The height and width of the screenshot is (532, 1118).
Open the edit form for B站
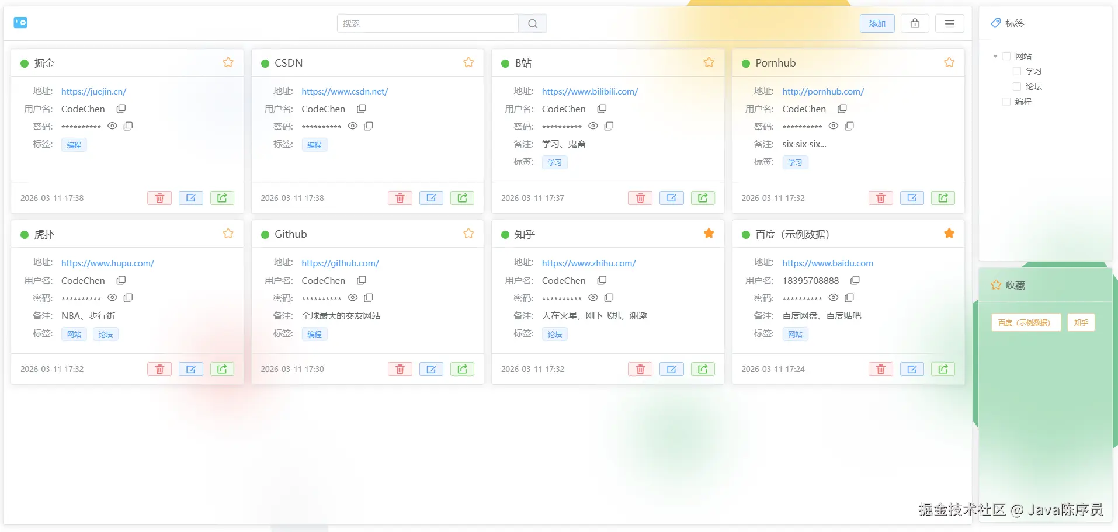click(x=672, y=198)
